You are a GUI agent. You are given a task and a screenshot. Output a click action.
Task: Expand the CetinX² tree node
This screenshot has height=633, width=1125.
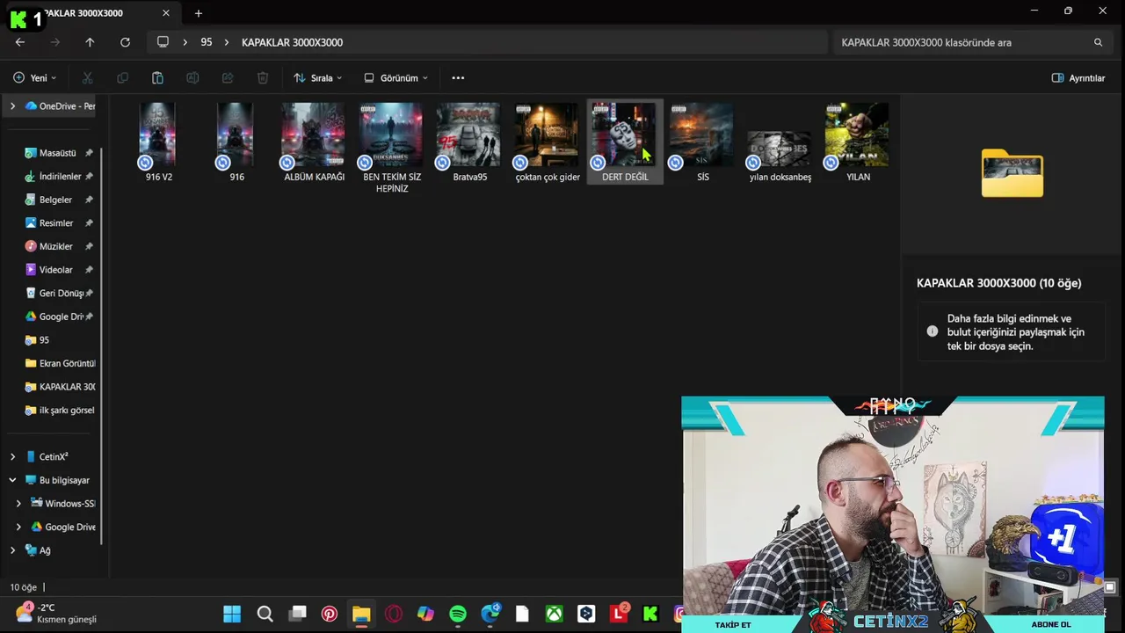click(x=12, y=457)
